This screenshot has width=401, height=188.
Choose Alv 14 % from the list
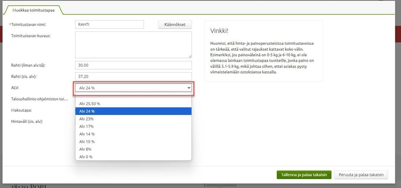click(x=133, y=134)
